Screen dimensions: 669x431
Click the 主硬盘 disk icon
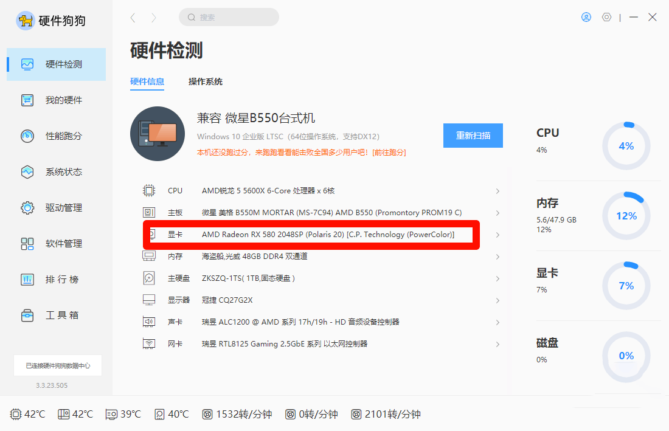pyautogui.click(x=149, y=278)
